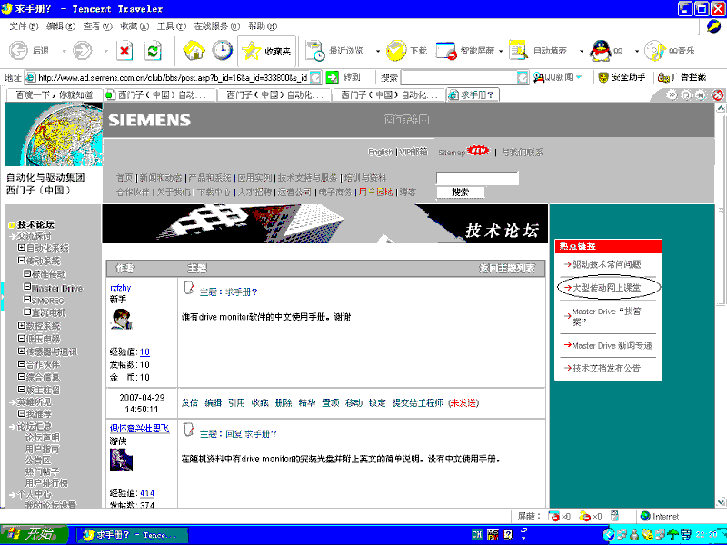Go to home page via house icon

194,51
